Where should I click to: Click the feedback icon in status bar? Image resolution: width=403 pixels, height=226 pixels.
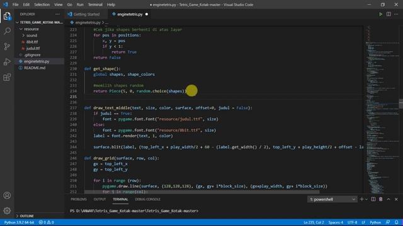pos(388,222)
